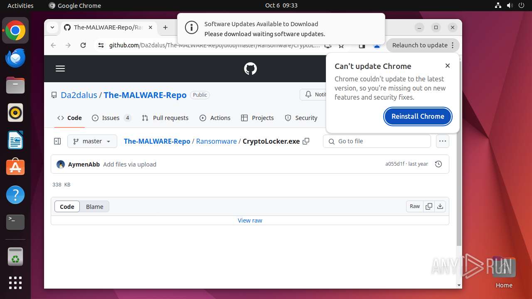Click Chrome icon in dock
Viewport: 532px width, 299px height.
tap(15, 30)
